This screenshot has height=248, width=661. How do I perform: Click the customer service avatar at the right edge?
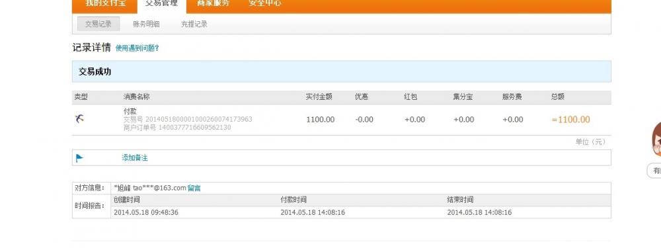656,139
